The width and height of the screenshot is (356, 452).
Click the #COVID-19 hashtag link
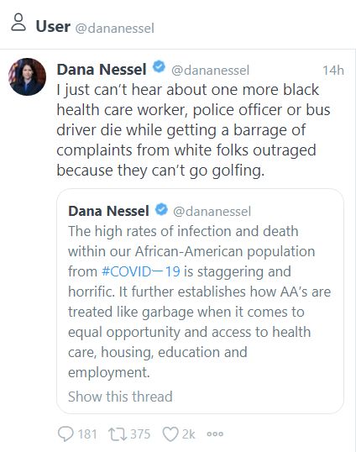[x=141, y=271]
